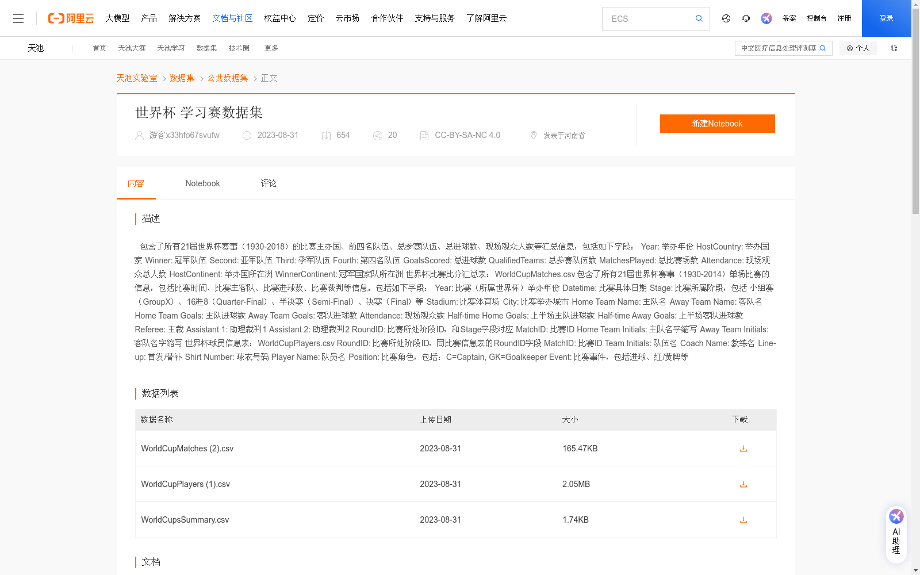Go to 天池实验室 breadcrumb
The image size is (920, 575).
tap(137, 78)
